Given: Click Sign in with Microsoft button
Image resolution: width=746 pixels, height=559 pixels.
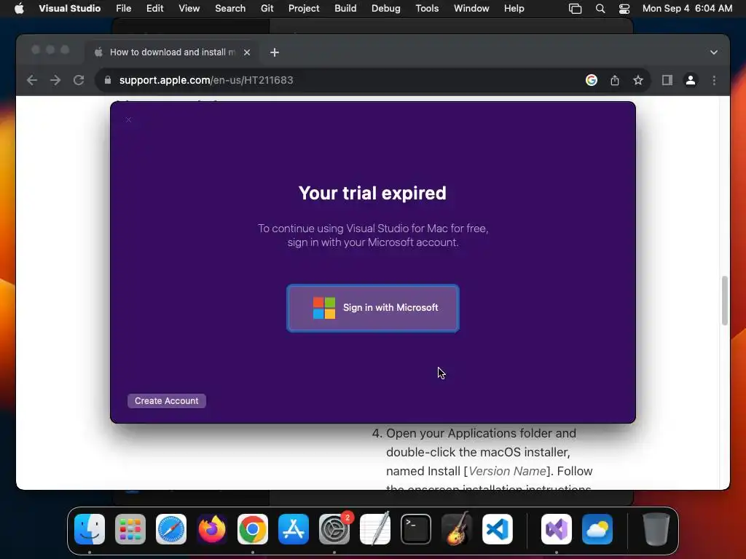Looking at the screenshot, I should pyautogui.click(x=372, y=308).
